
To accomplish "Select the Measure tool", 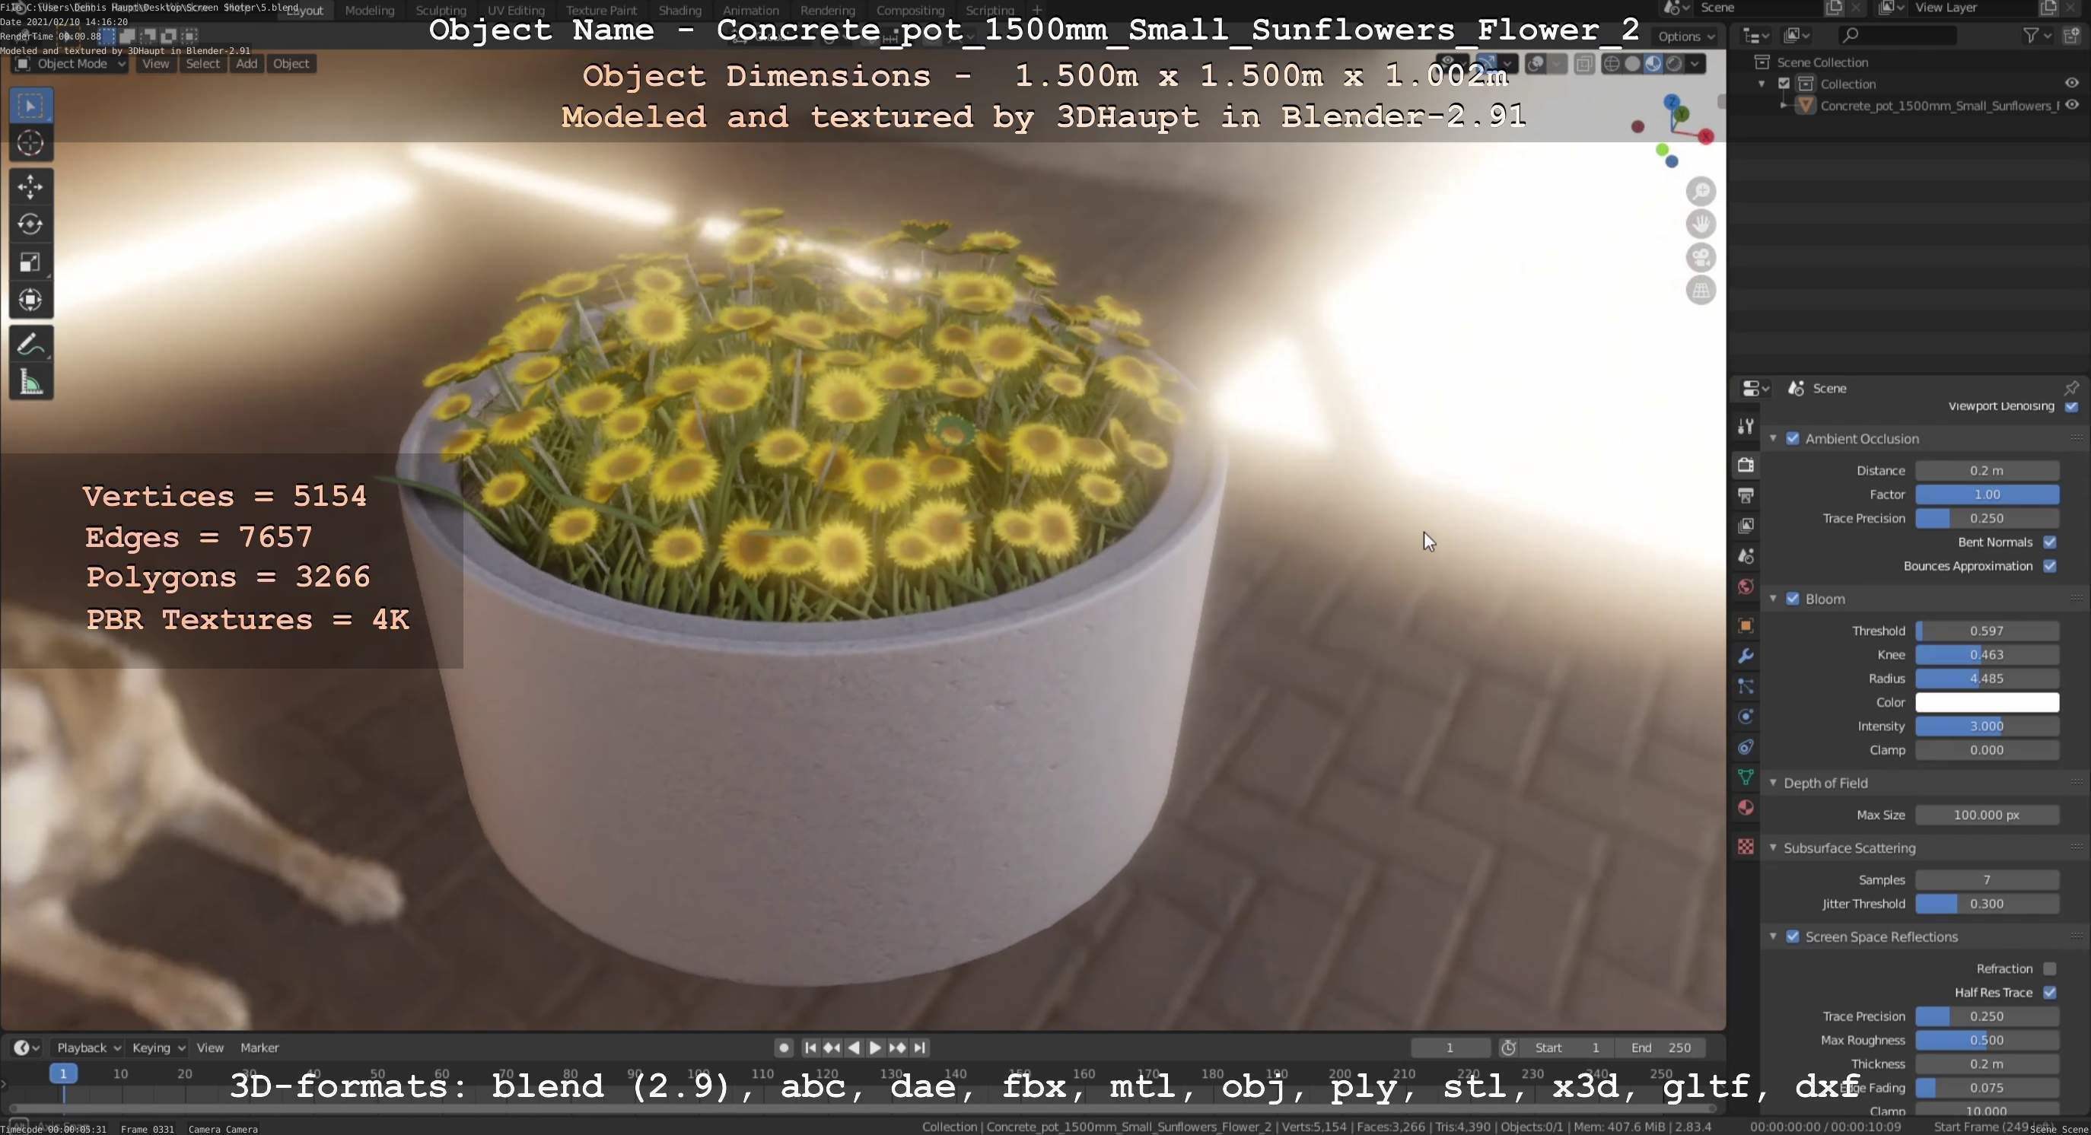I will (31, 382).
